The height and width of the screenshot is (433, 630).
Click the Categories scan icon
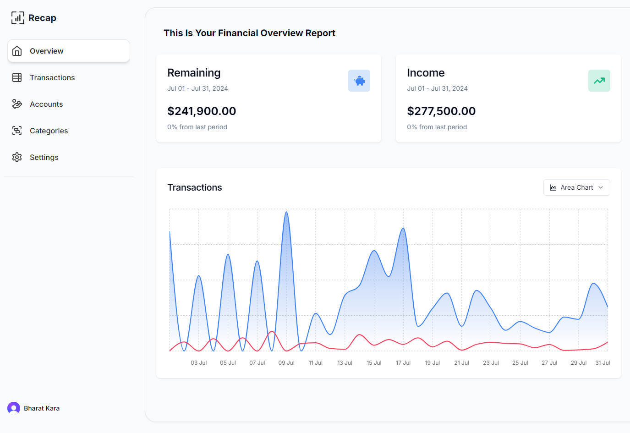tap(17, 131)
